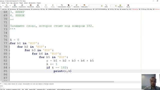Collapse fold marker at line 79
160x90 pixels.
(x=9, y=50)
